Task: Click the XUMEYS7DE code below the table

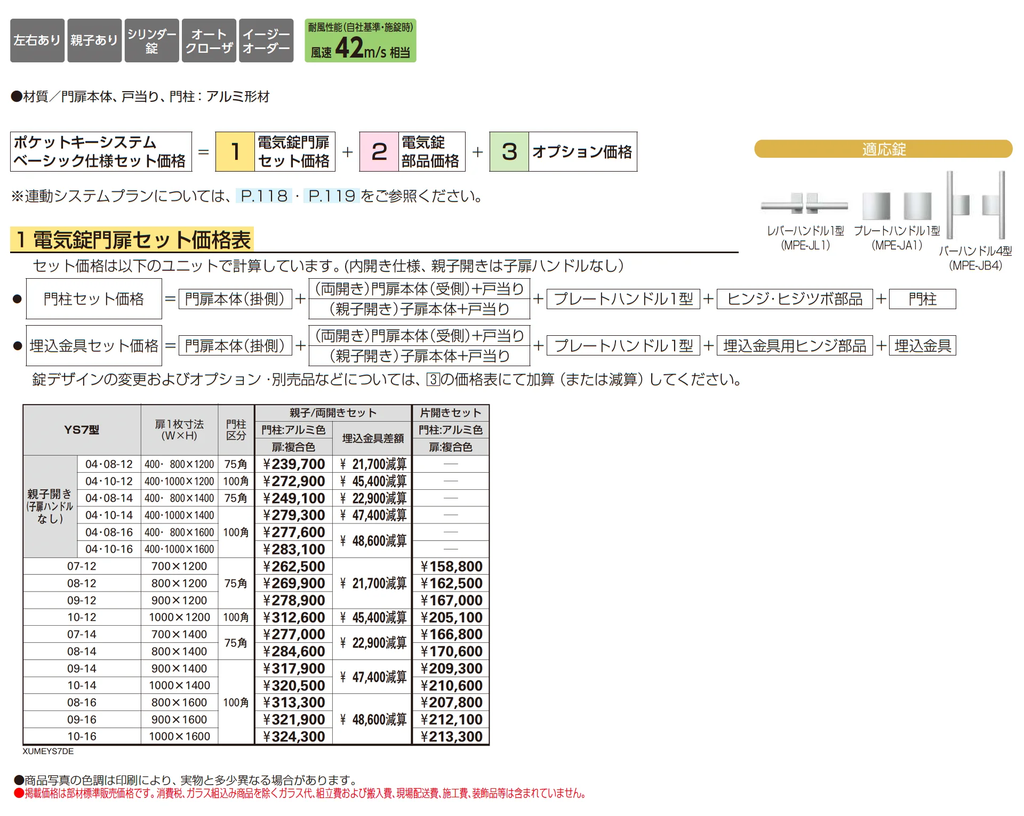Action: point(48,752)
